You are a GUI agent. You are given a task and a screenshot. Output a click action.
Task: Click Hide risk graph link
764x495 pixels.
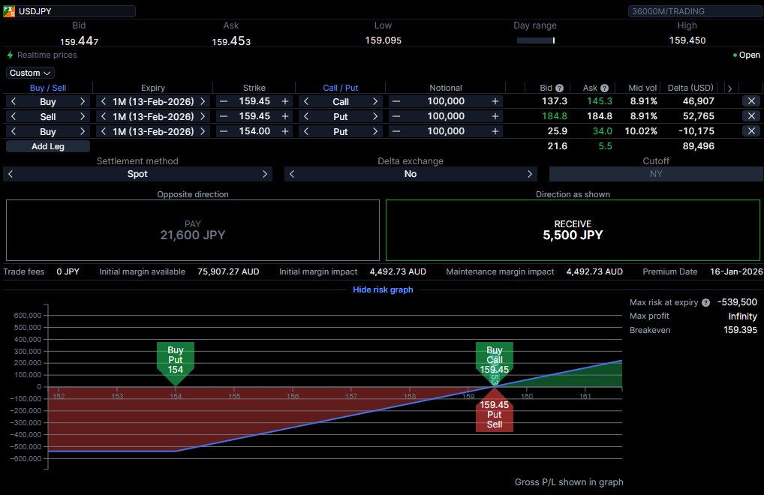(x=383, y=289)
